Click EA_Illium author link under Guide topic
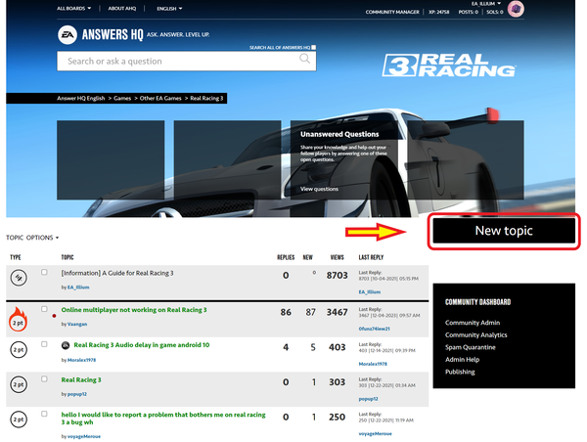The image size is (587, 442). pyautogui.click(x=78, y=287)
